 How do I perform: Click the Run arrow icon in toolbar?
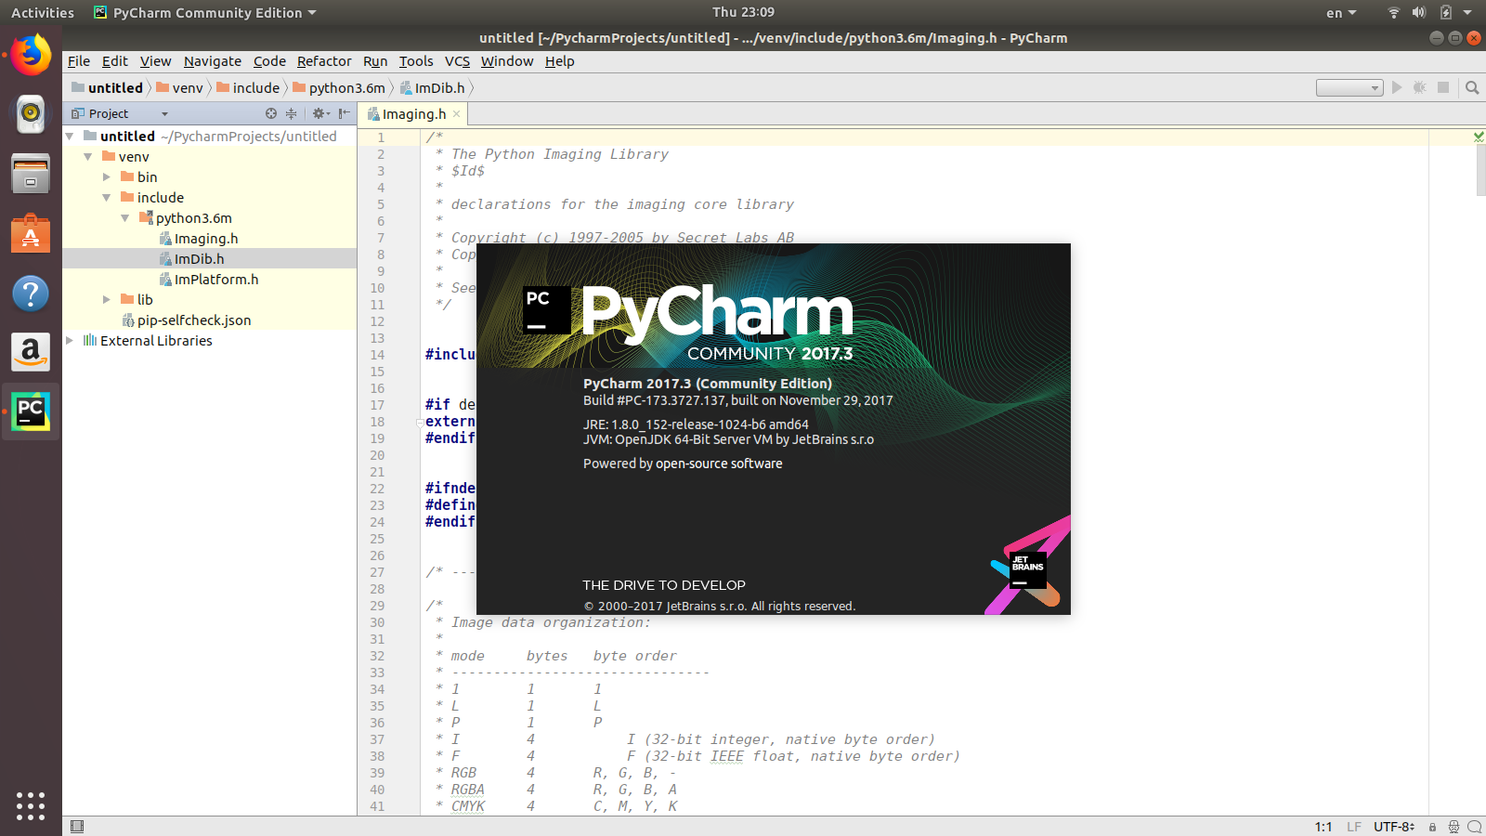(x=1398, y=87)
